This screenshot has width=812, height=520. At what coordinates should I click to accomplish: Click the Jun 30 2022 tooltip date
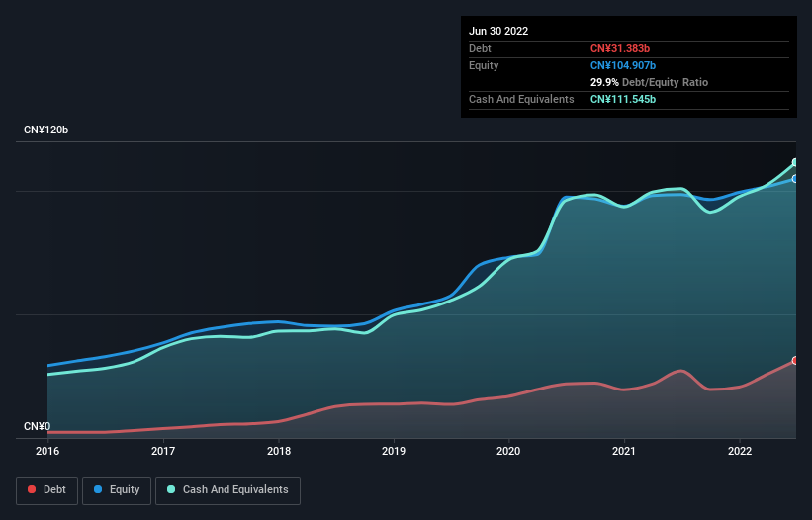(498, 31)
